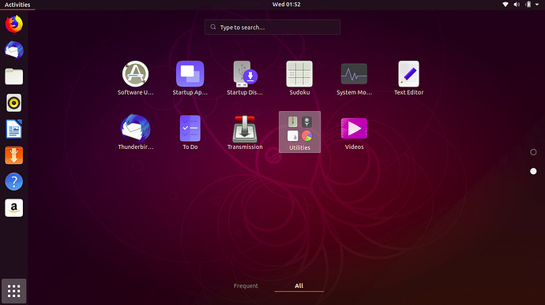The height and width of the screenshot is (305, 545).
Task: Open the clock and calendar menu
Action: (x=286, y=5)
